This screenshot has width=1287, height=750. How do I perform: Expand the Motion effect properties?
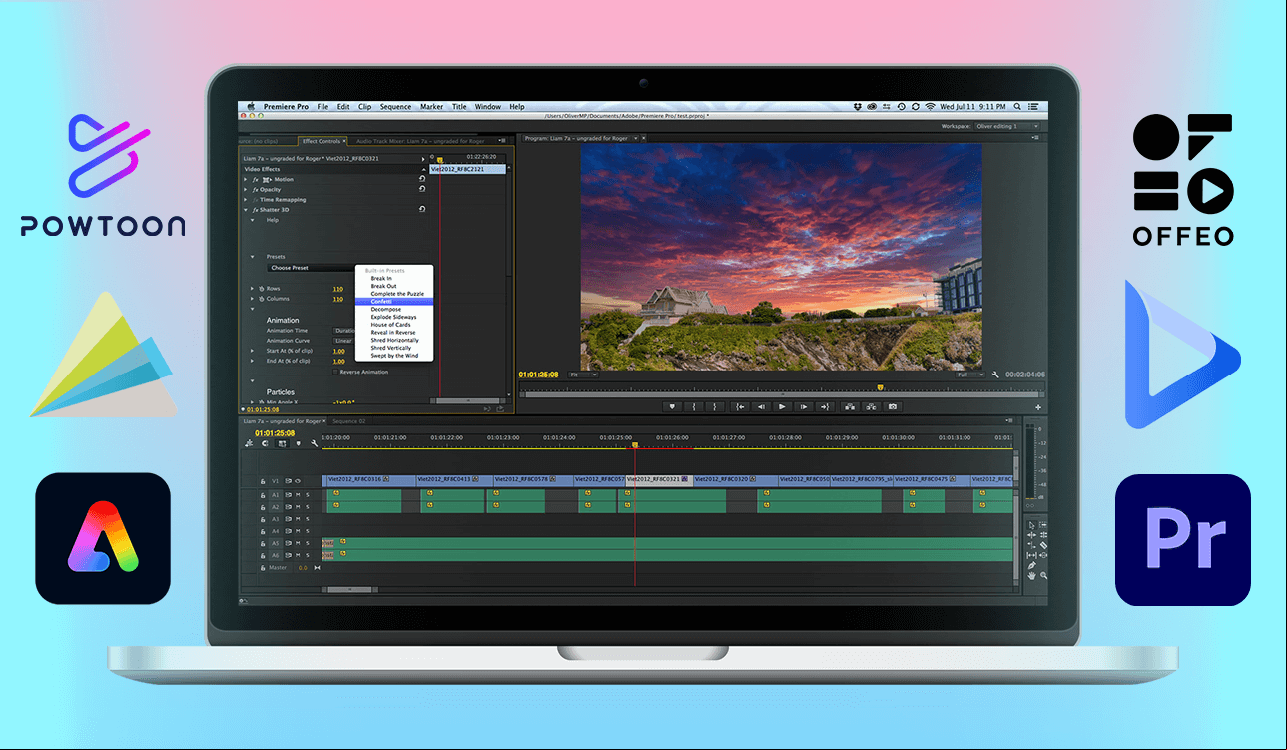247,179
